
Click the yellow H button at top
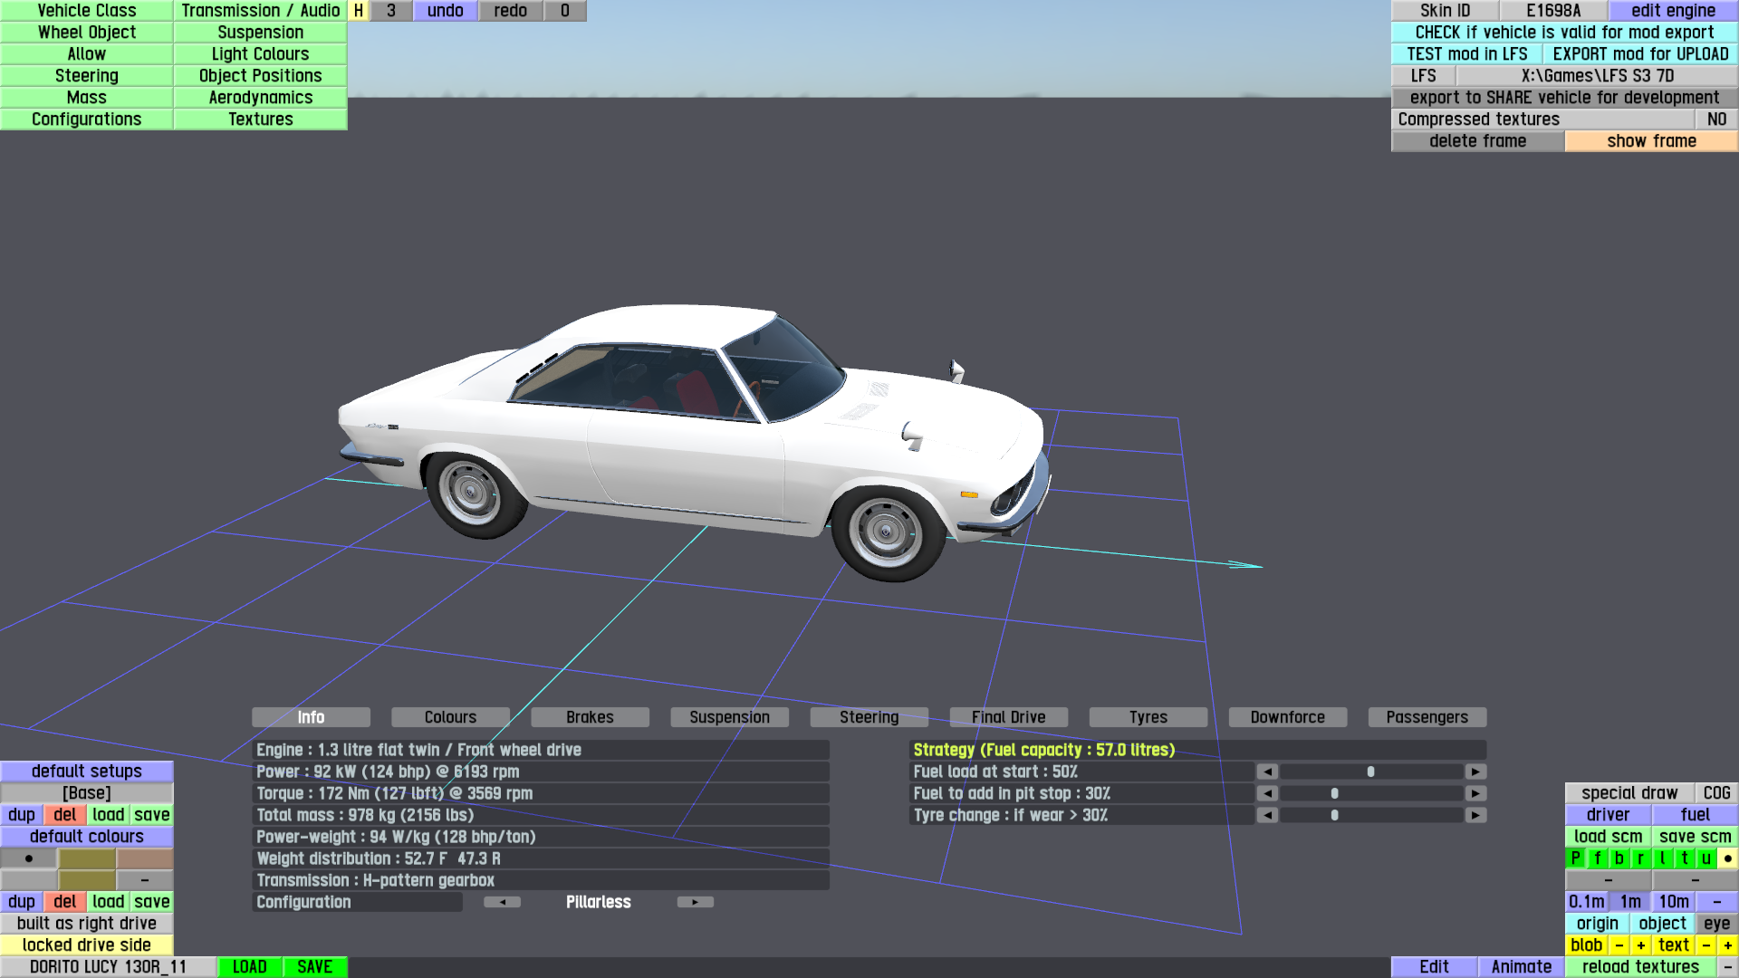[359, 11]
